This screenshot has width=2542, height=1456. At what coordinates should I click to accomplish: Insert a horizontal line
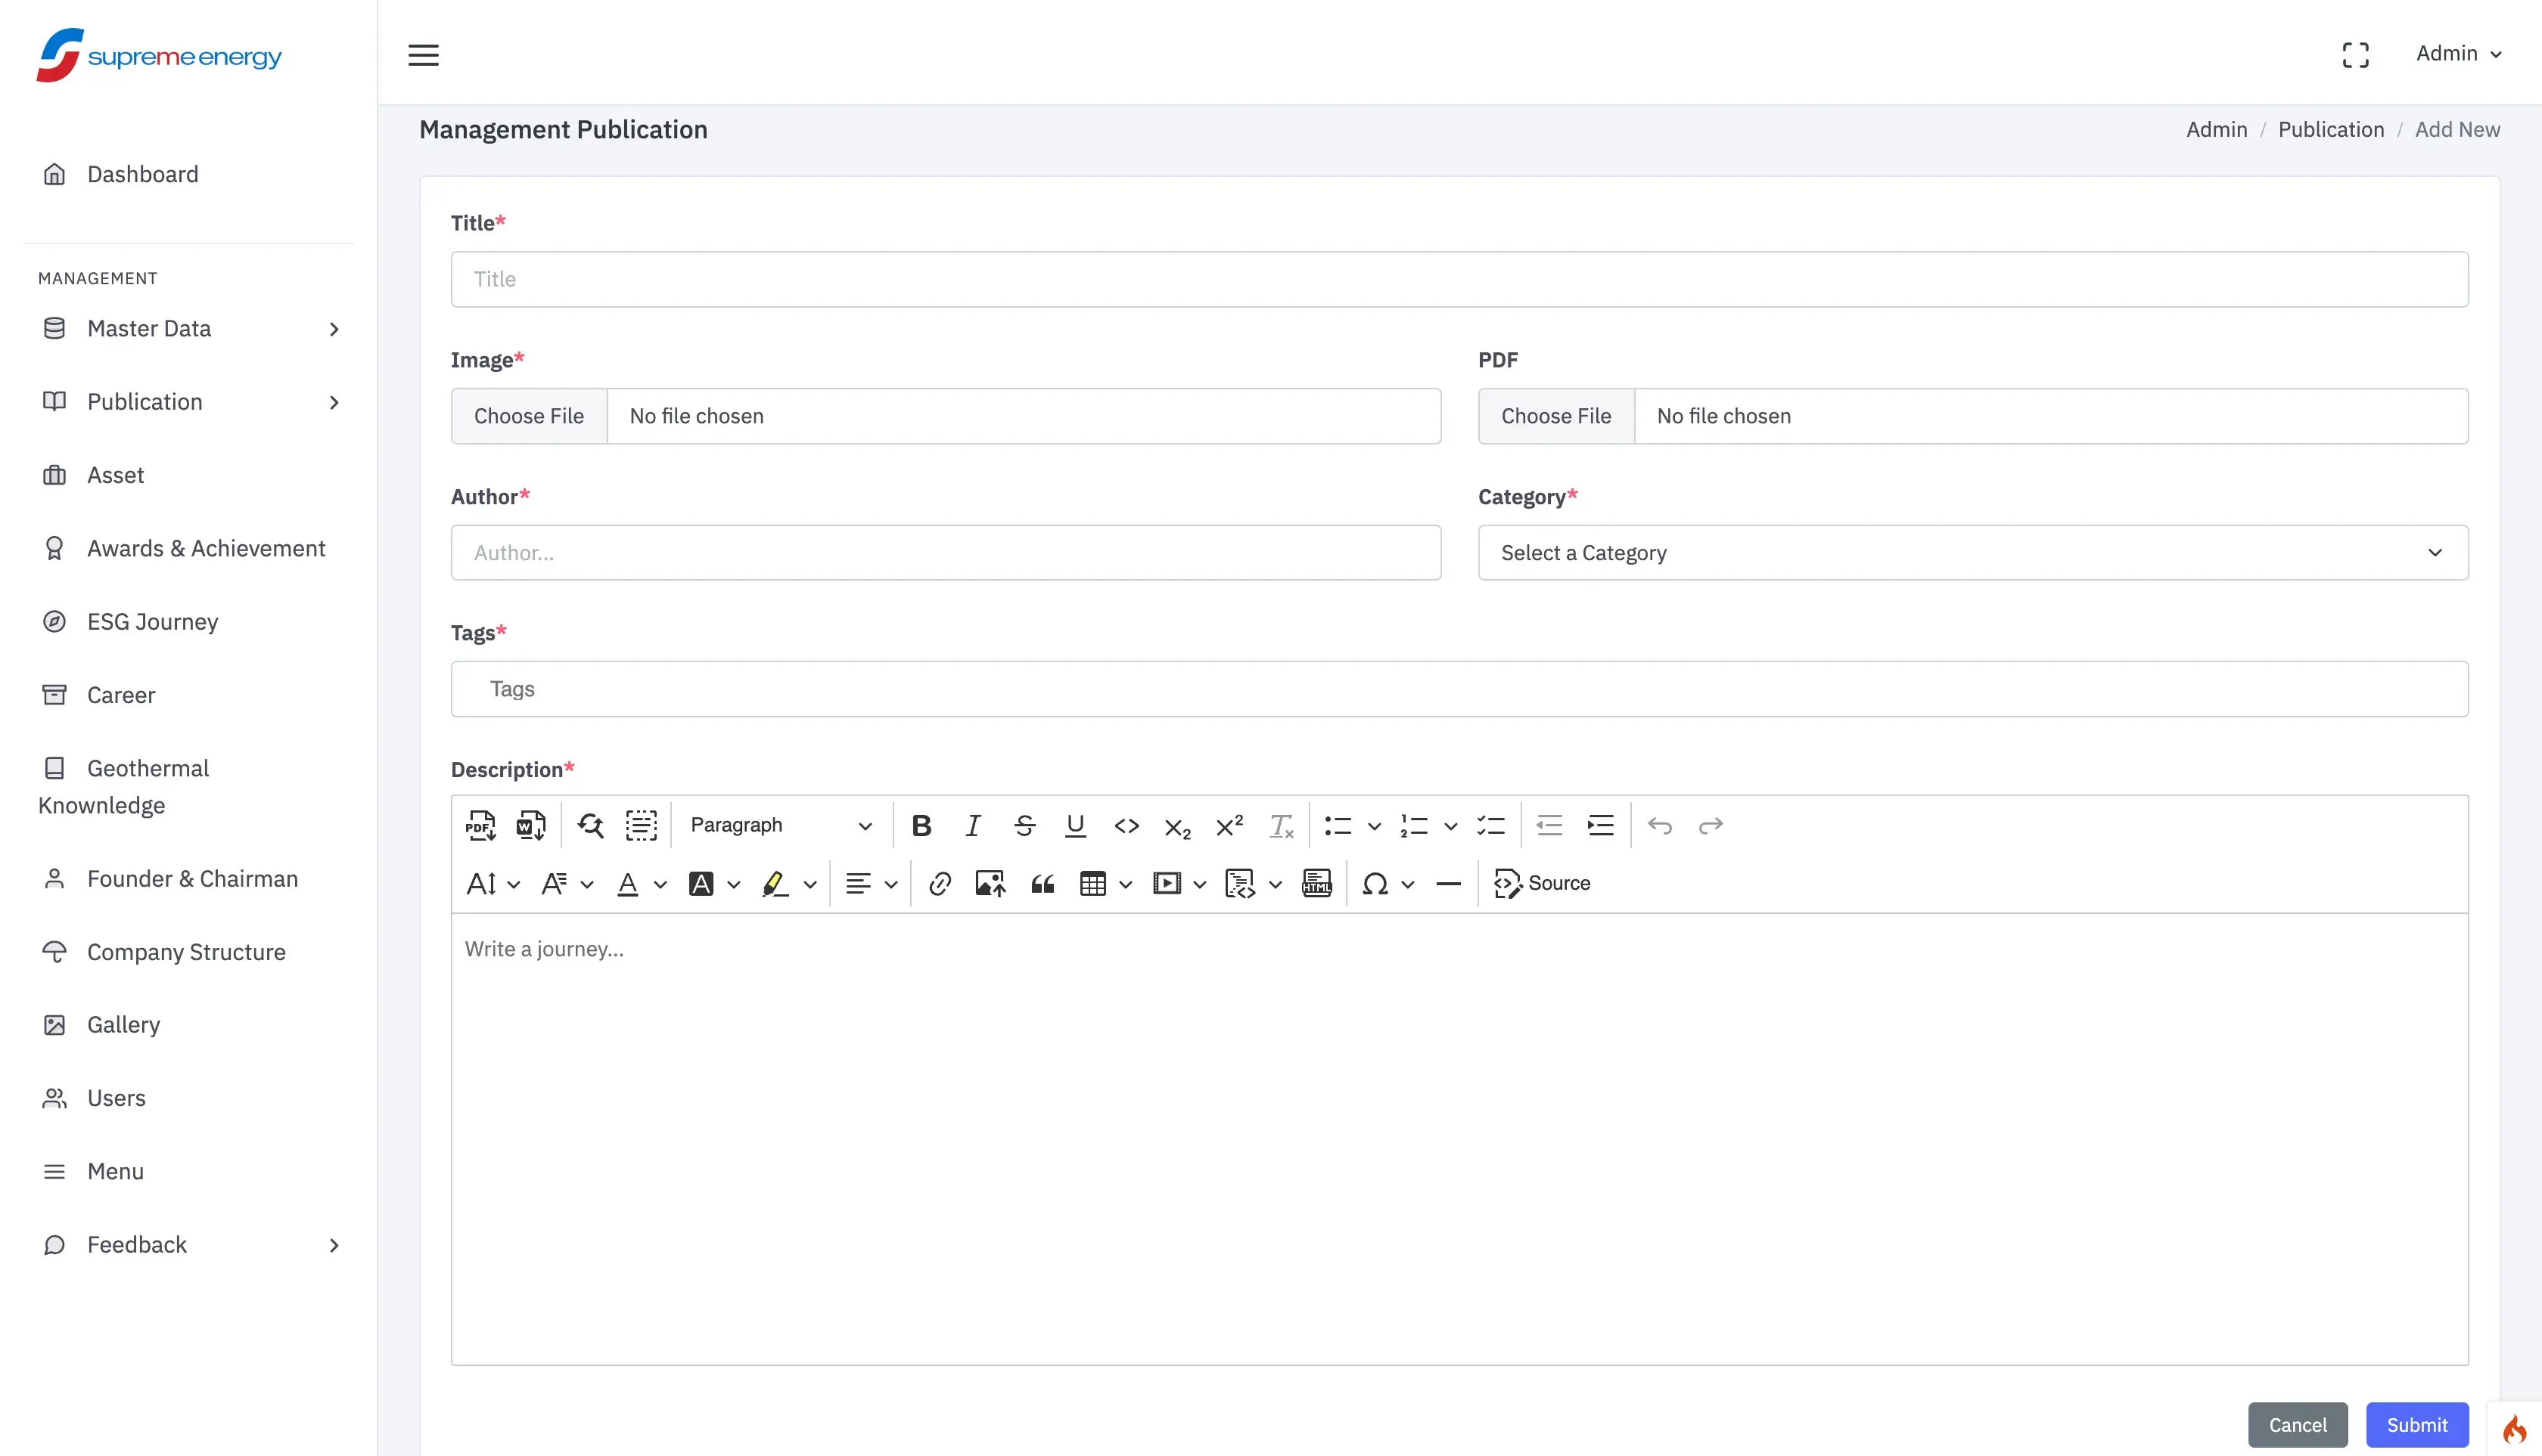pyautogui.click(x=1448, y=883)
